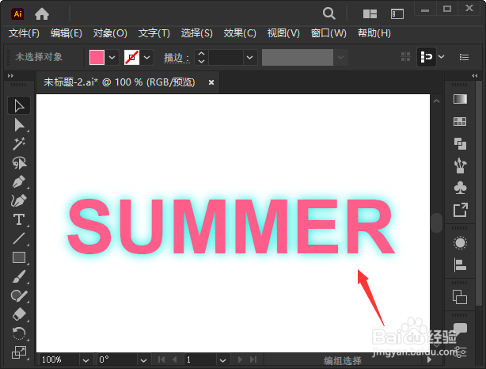Open the Symbols panel icon

pyautogui.click(x=460, y=188)
